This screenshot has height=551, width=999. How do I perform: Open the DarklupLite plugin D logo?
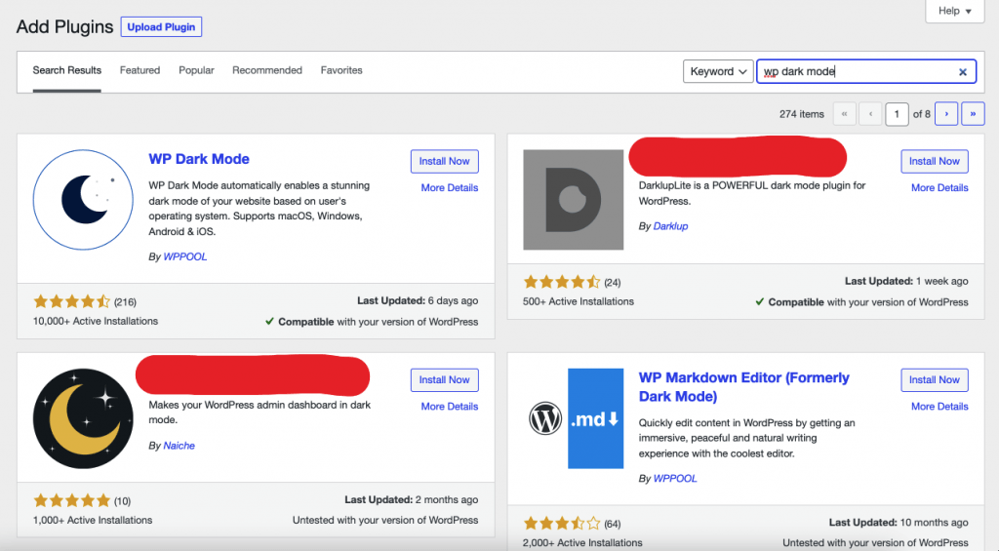pyautogui.click(x=573, y=200)
